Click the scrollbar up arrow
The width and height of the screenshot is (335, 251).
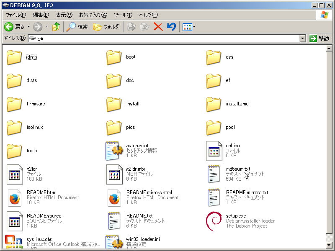(329, 48)
